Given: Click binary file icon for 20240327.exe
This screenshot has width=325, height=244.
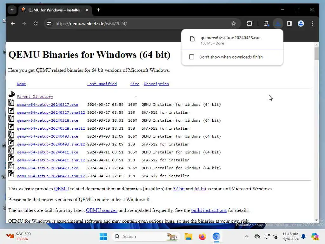Looking at the screenshot, I should pos(11,102).
